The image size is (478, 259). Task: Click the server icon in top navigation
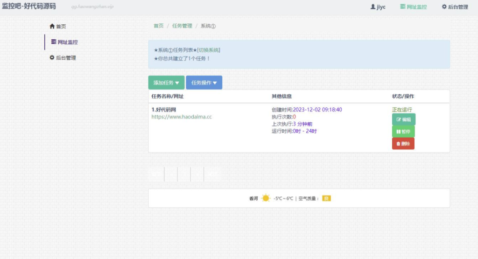(x=403, y=7)
